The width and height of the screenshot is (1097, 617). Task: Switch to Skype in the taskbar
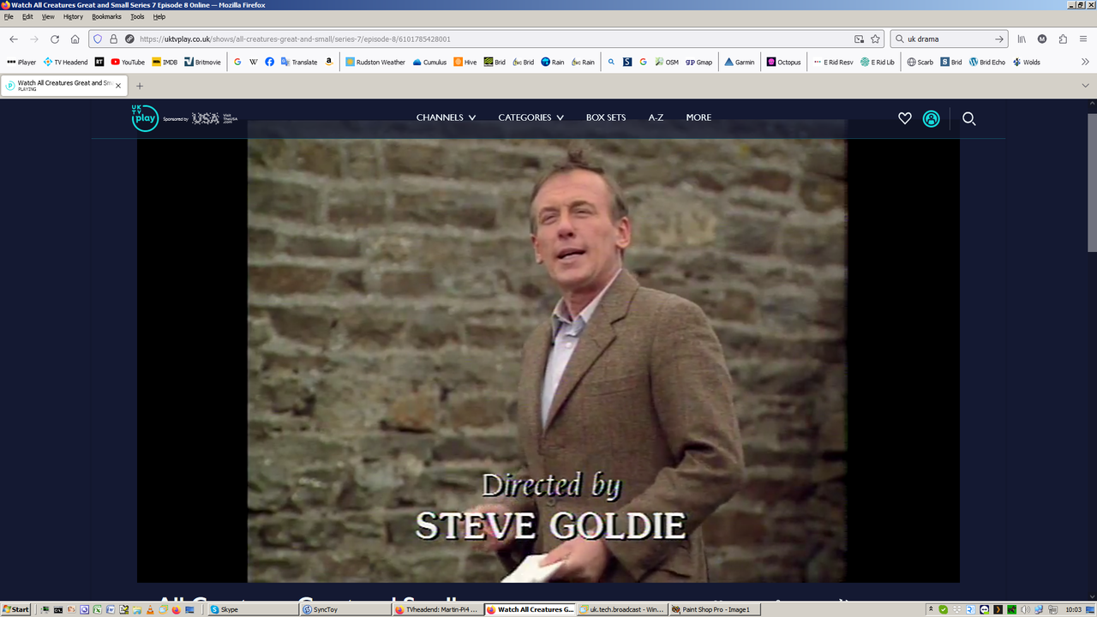[252, 609]
